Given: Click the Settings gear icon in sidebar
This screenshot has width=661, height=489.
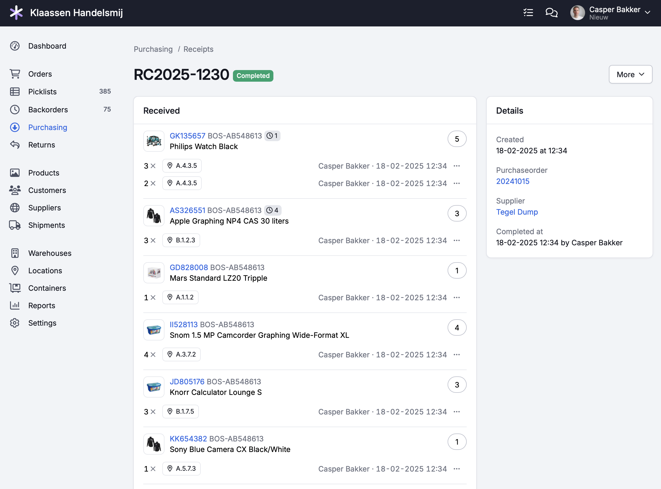Looking at the screenshot, I should (15, 323).
